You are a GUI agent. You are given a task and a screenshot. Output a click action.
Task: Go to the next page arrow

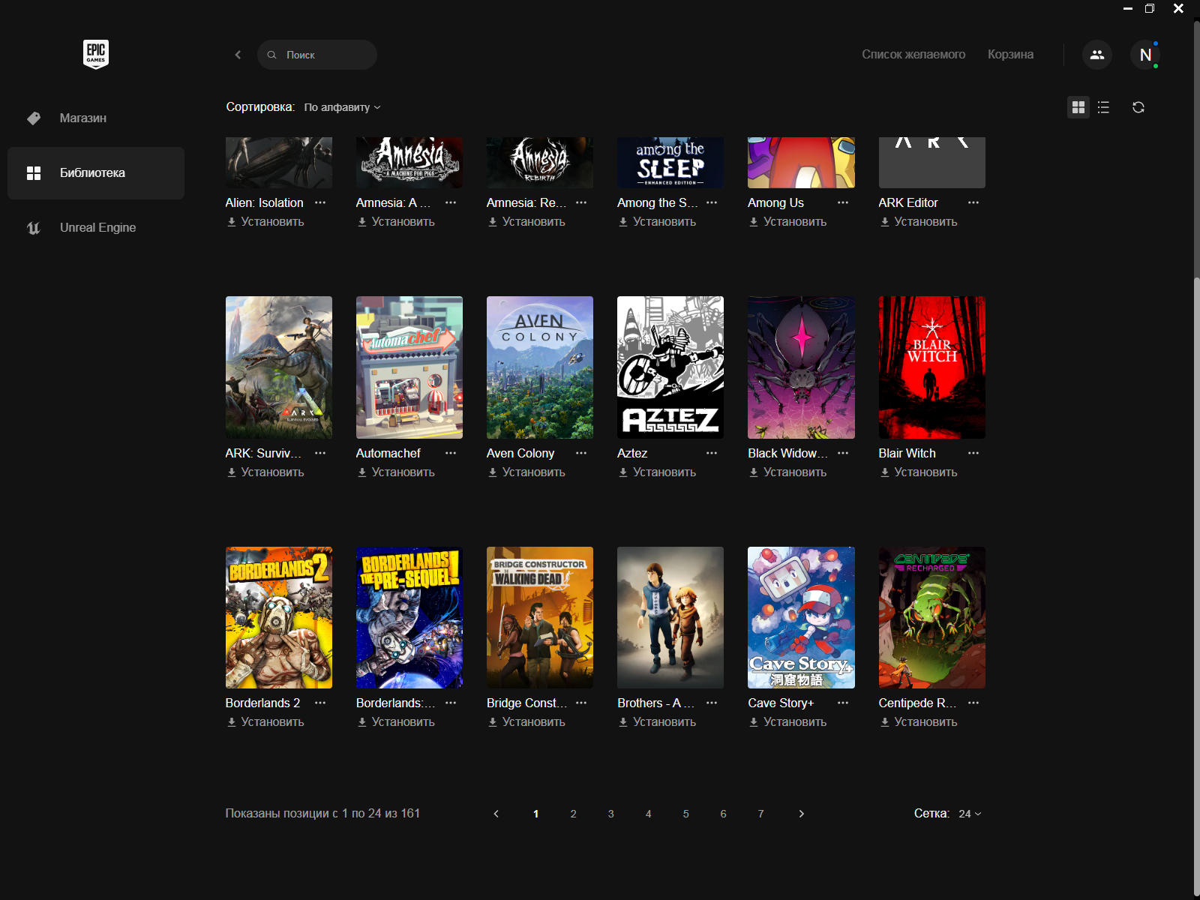pyautogui.click(x=801, y=814)
